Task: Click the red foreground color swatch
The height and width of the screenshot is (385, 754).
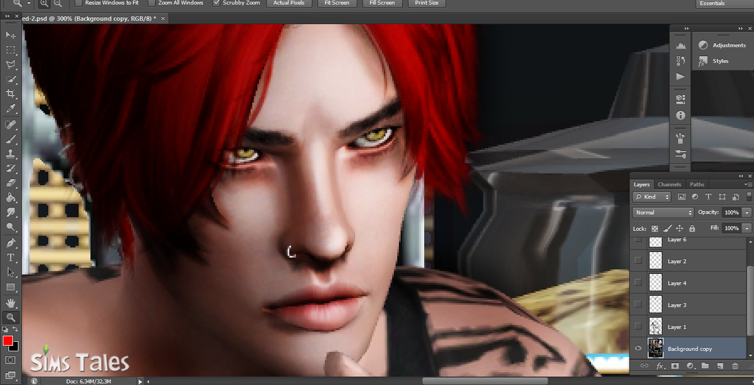Action: (8, 340)
